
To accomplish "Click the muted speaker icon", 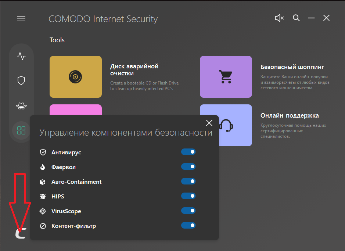I will pyautogui.click(x=279, y=18).
